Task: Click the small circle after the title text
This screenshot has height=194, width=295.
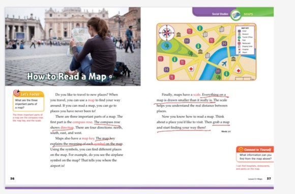Action: pos(111,77)
